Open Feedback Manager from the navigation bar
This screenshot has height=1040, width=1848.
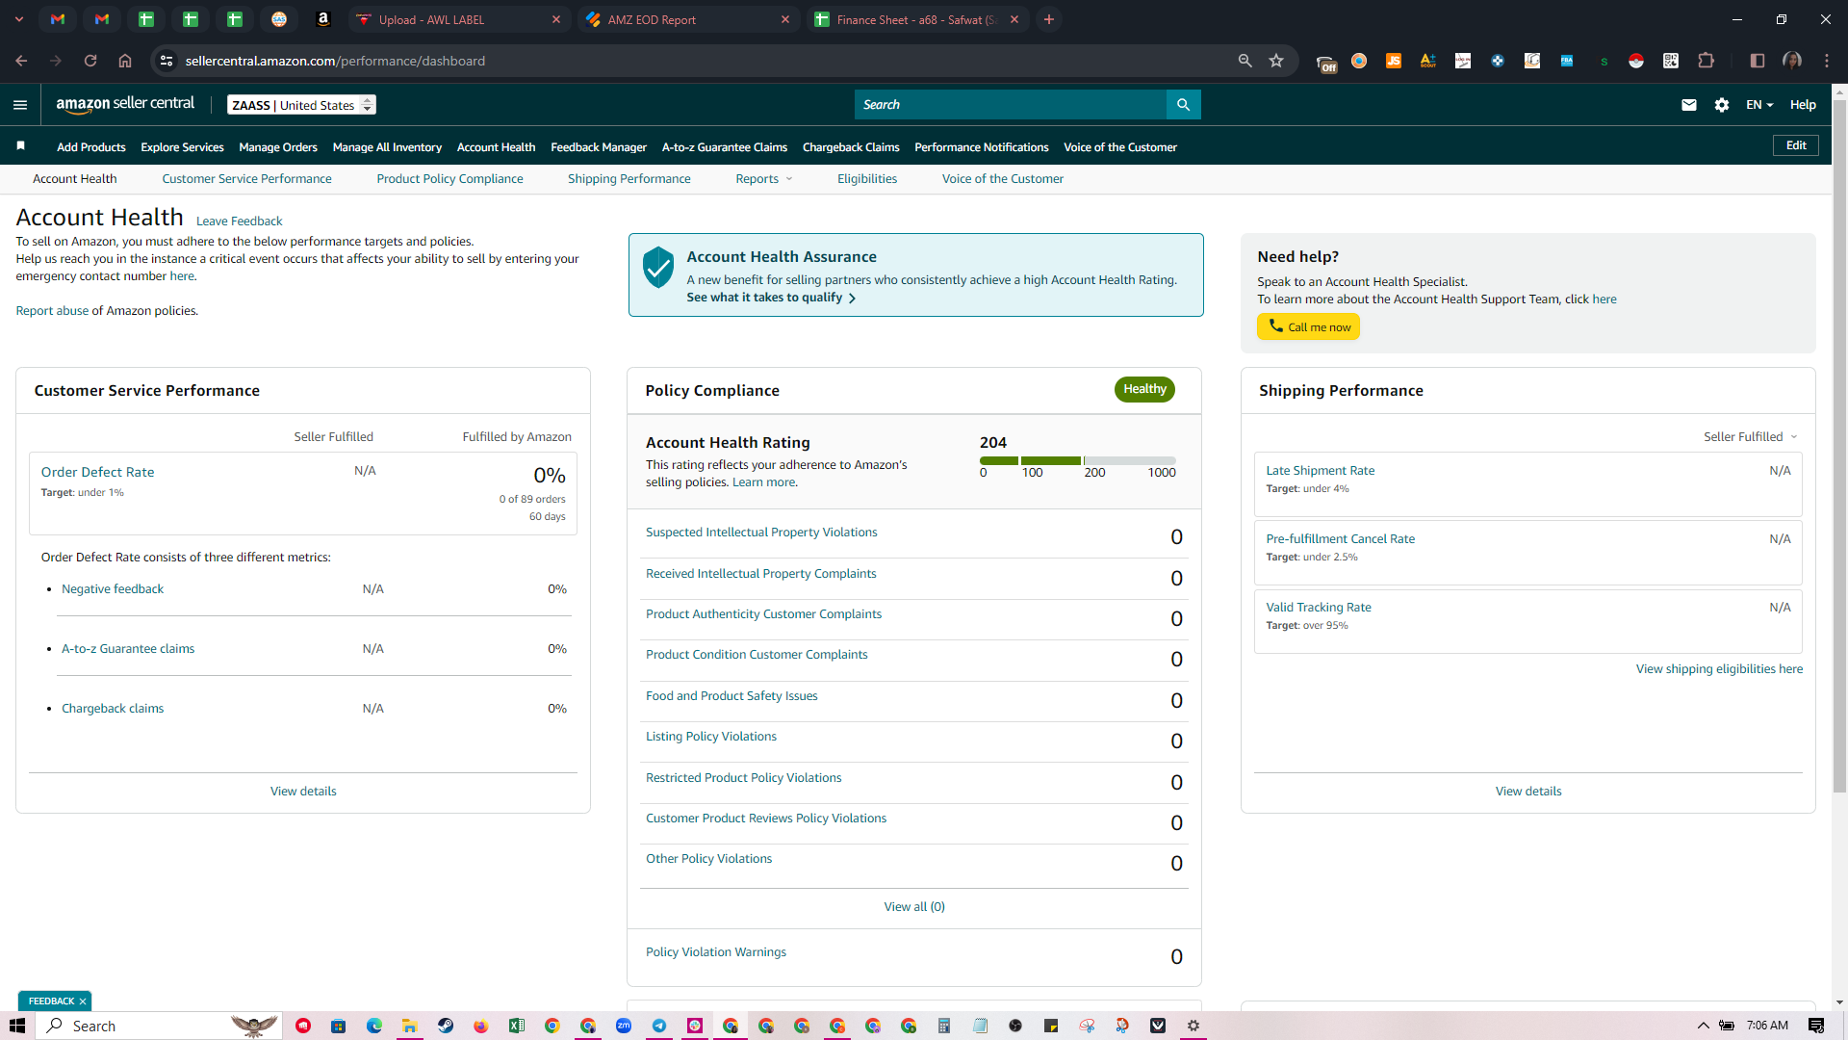[599, 147]
